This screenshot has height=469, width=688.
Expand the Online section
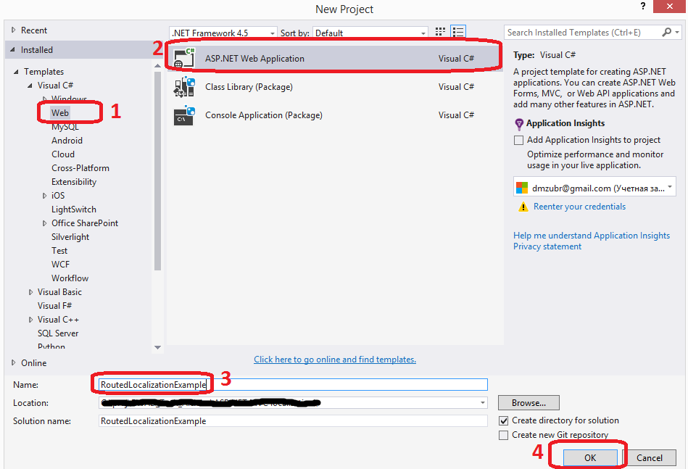[13, 363]
